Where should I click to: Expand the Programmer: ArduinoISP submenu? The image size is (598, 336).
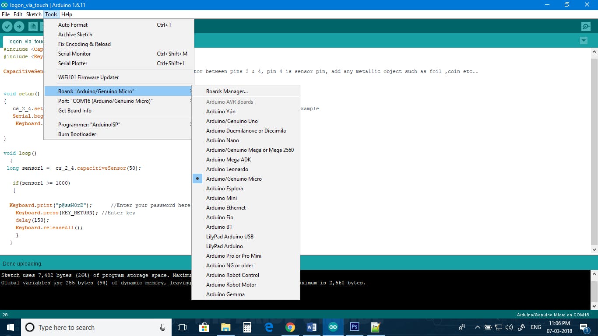click(119, 125)
